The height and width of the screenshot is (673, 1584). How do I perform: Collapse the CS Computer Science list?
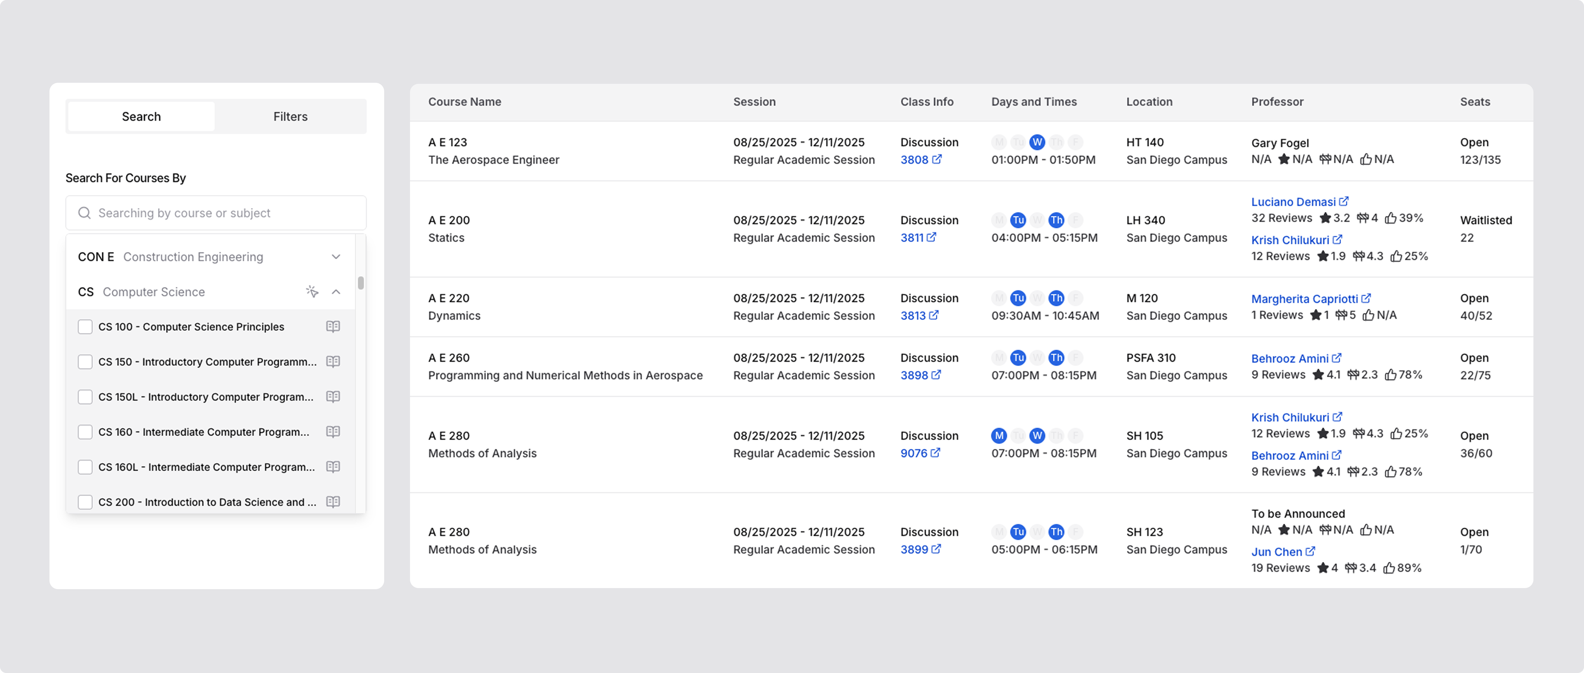coord(336,292)
